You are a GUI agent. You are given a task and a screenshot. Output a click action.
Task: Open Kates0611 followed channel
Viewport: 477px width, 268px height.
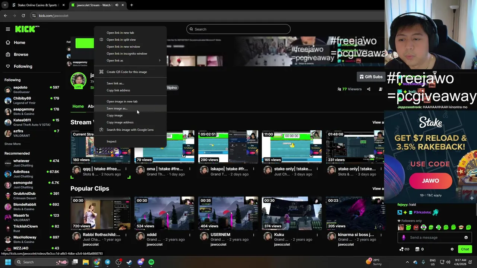[x=32, y=122]
